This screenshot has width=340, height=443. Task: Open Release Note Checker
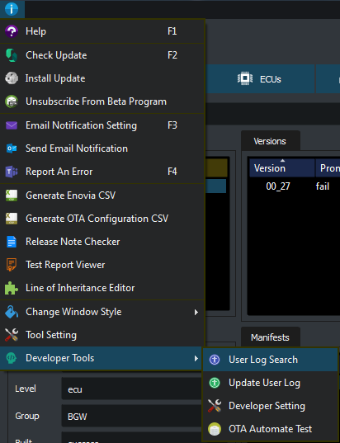click(102, 242)
